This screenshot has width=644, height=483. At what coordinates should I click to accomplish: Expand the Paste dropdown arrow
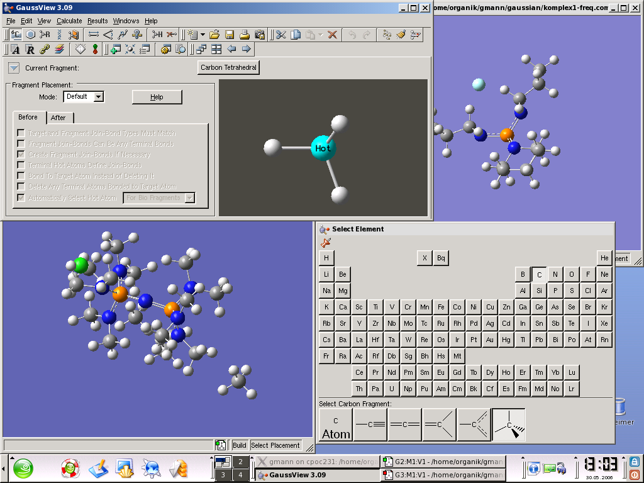(x=321, y=35)
